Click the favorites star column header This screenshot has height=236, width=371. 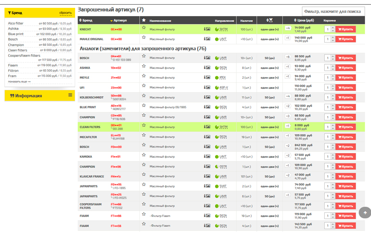point(144,20)
